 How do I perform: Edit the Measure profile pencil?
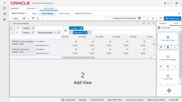59,33
